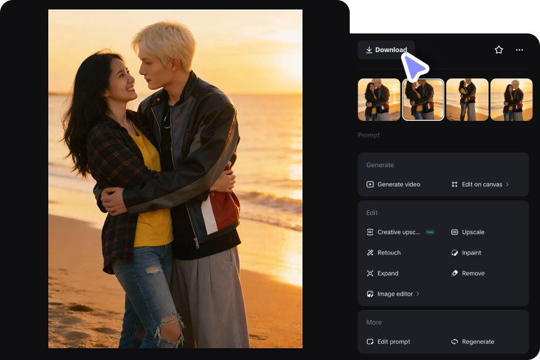Click the New badge beside Creative upscale

click(430, 232)
